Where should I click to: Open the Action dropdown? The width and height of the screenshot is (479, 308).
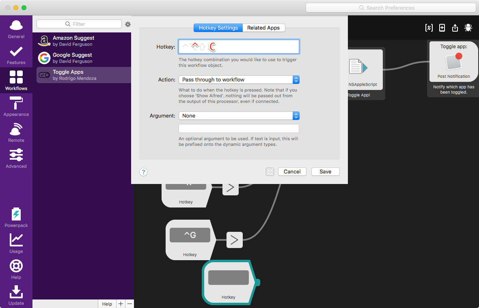click(x=239, y=79)
